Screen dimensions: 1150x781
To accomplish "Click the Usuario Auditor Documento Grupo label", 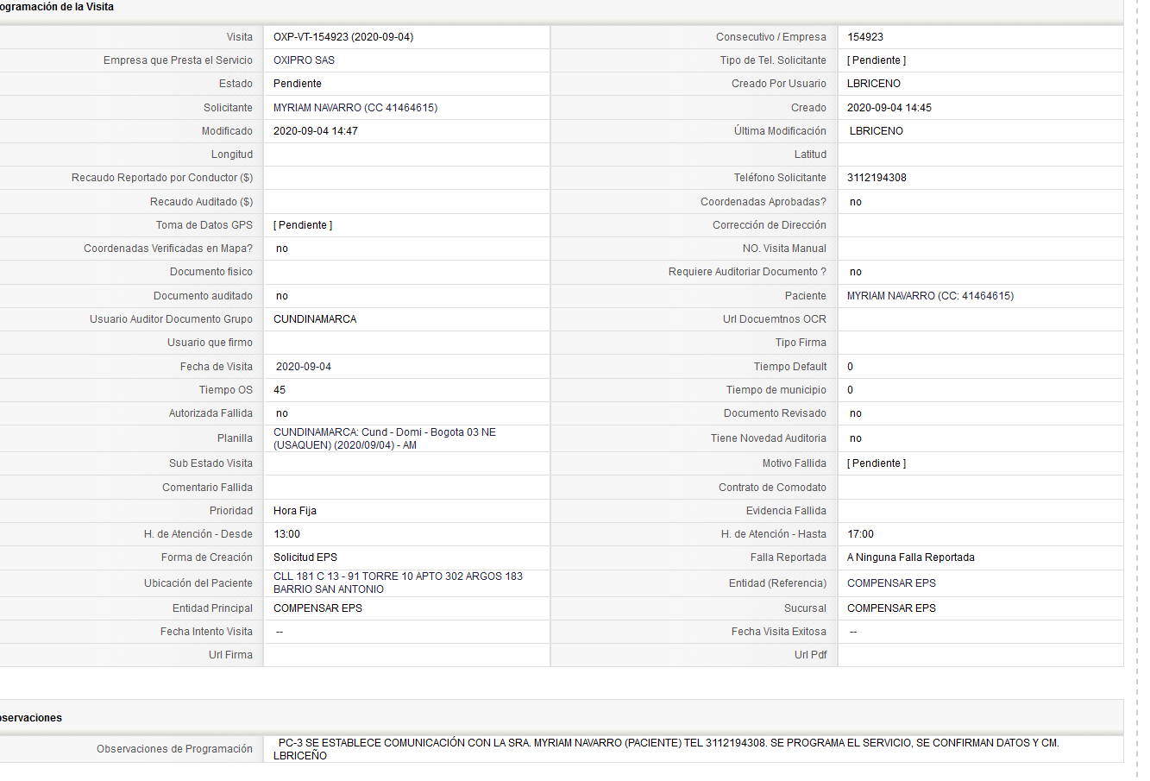I will 171,319.
